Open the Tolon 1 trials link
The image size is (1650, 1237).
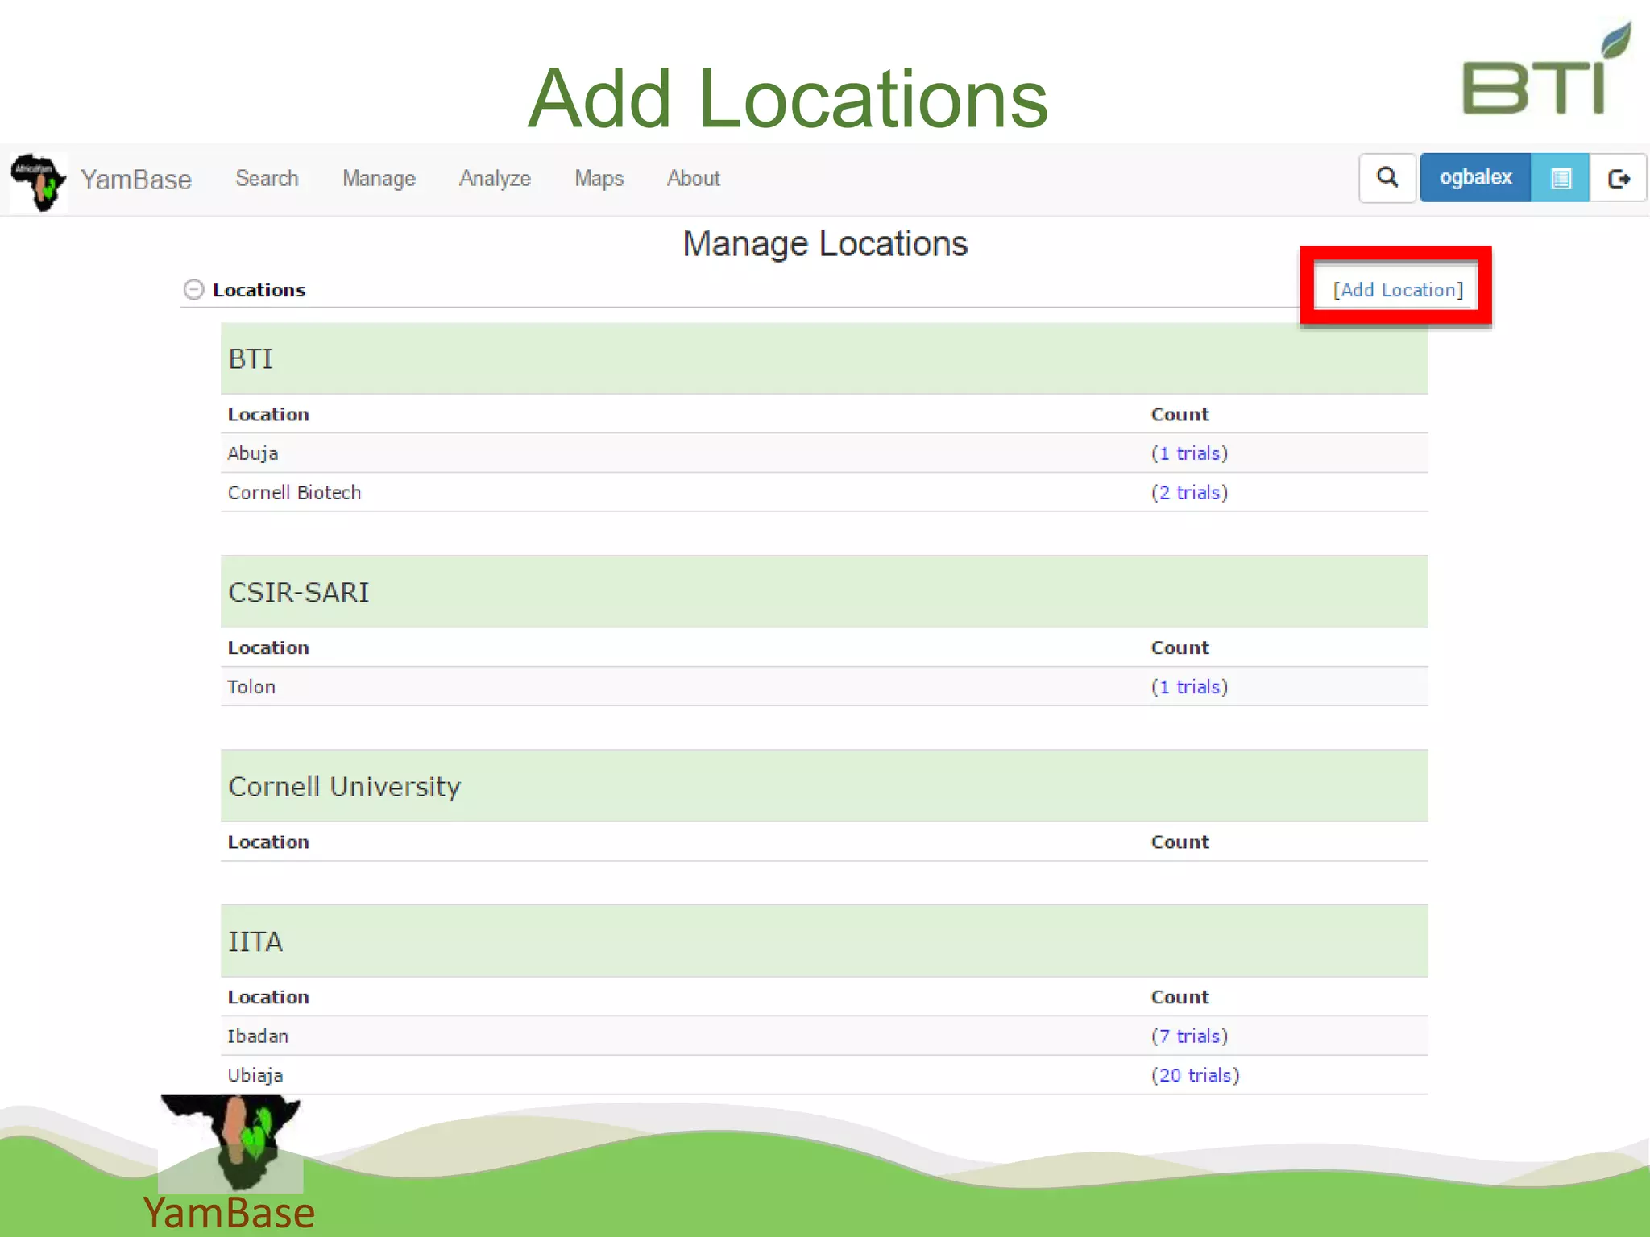(x=1189, y=687)
